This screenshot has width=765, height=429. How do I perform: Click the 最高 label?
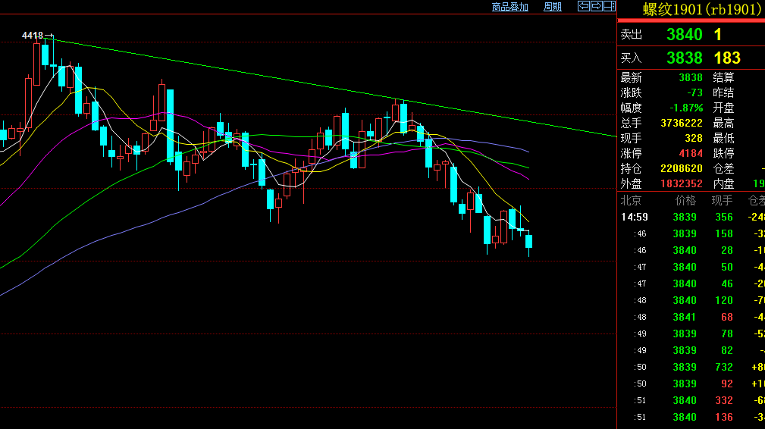723,123
